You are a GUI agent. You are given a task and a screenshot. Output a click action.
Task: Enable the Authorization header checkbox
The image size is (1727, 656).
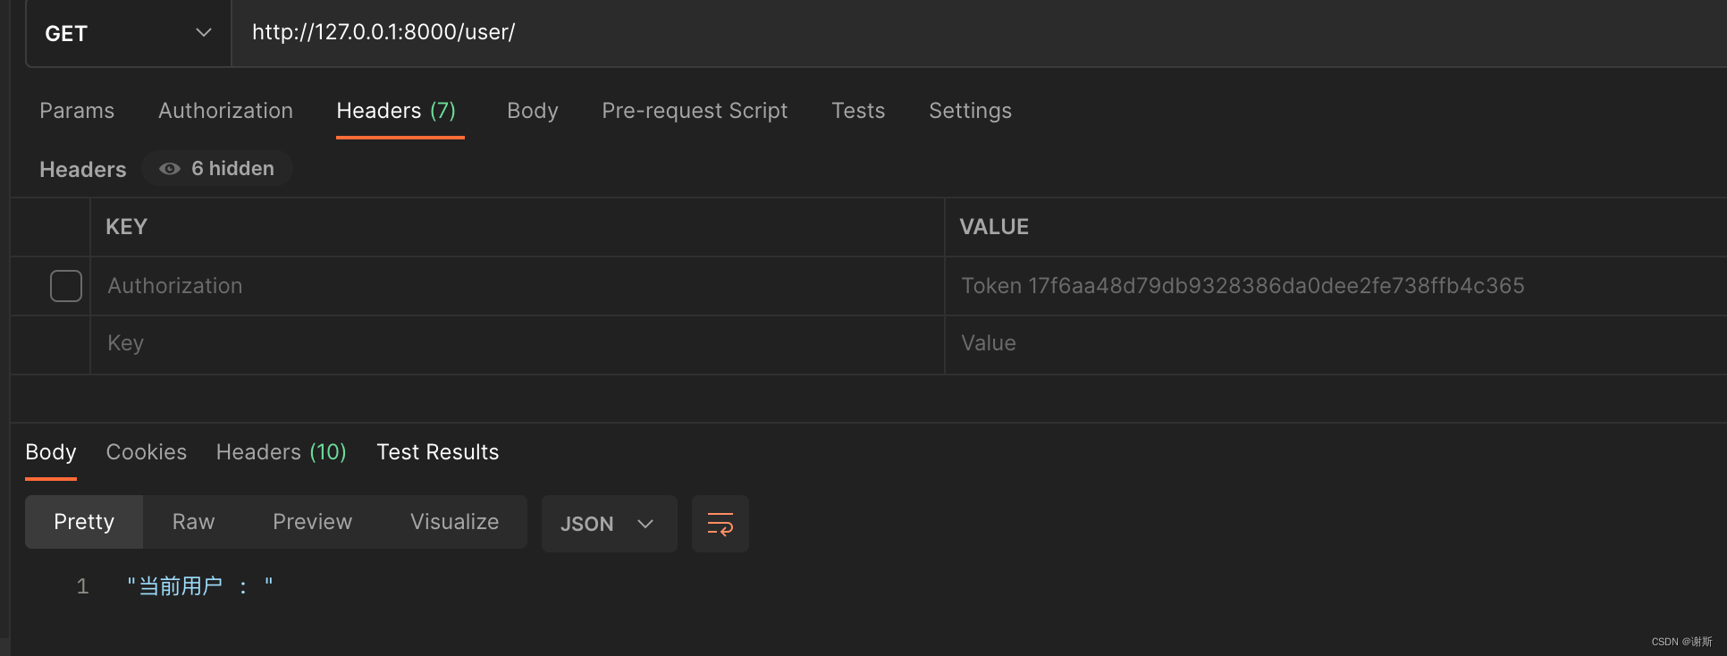[66, 286]
